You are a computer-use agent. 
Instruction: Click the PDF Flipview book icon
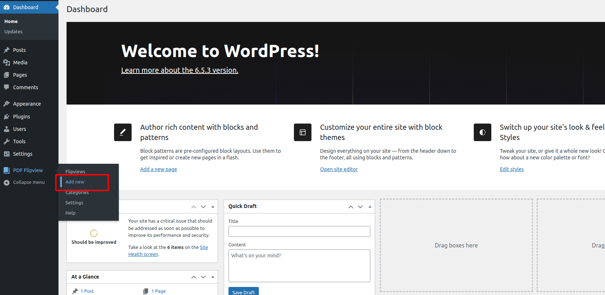(x=7, y=170)
